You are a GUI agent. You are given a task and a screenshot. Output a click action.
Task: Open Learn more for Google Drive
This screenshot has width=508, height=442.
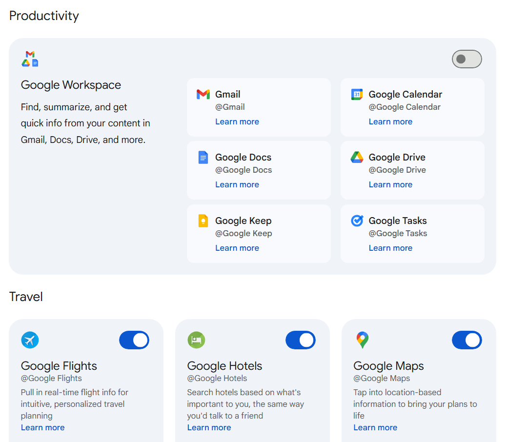click(x=390, y=184)
